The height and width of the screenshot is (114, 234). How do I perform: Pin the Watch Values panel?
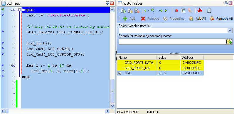226,3
